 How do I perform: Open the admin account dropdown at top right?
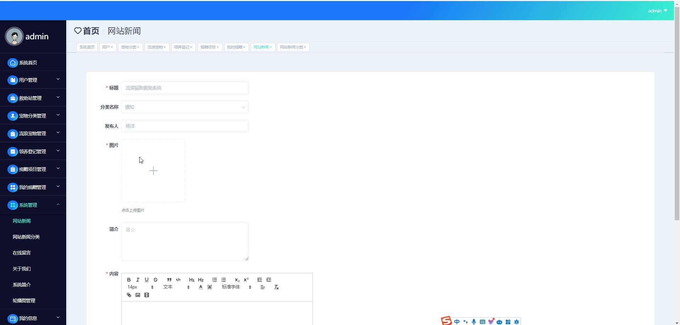tap(657, 11)
